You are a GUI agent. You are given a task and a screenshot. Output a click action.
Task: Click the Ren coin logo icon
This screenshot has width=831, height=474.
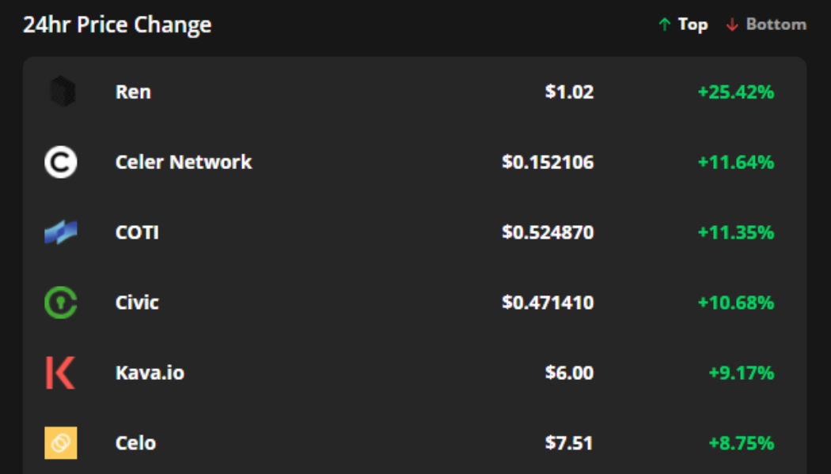(62, 92)
